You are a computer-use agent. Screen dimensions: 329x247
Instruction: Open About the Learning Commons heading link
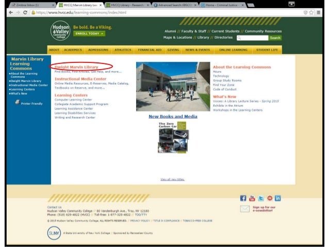click(242, 67)
